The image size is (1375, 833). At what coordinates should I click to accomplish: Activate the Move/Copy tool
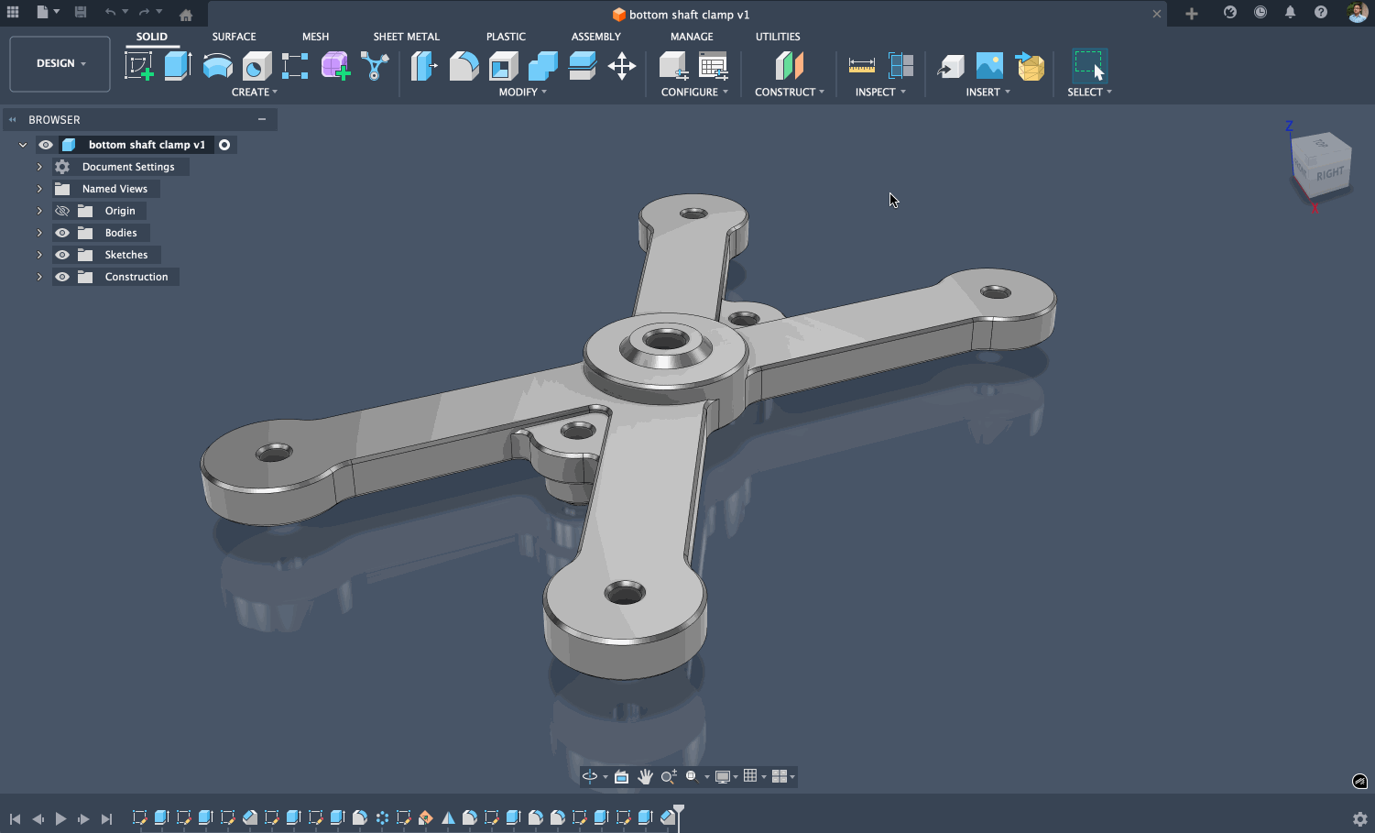click(x=622, y=66)
